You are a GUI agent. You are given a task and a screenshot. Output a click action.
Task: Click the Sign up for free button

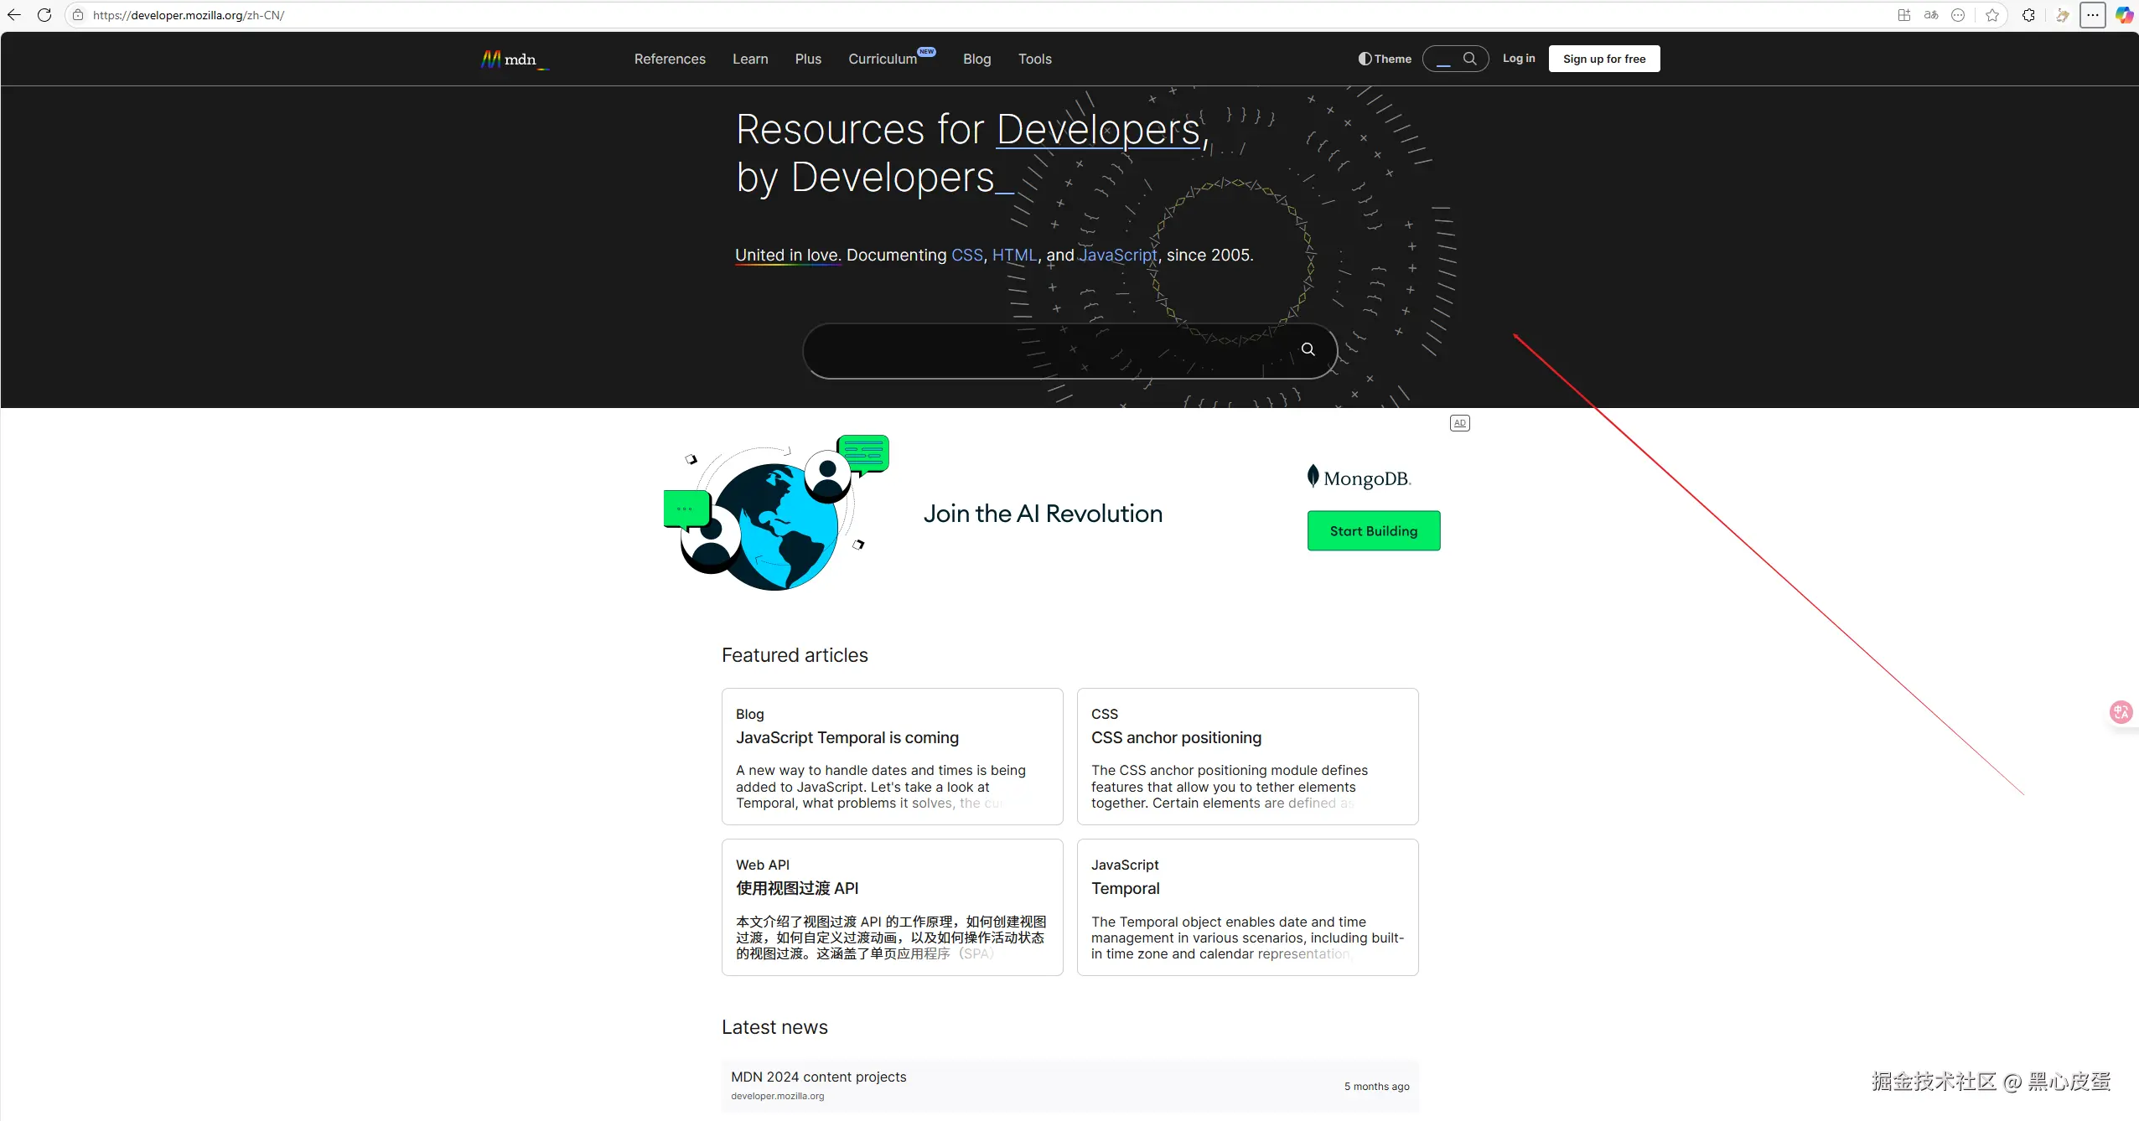tap(1603, 59)
